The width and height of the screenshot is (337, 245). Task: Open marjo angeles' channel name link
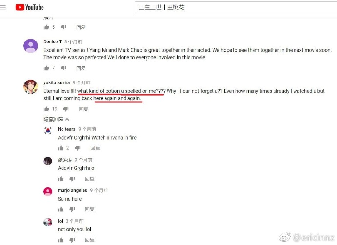(x=72, y=190)
